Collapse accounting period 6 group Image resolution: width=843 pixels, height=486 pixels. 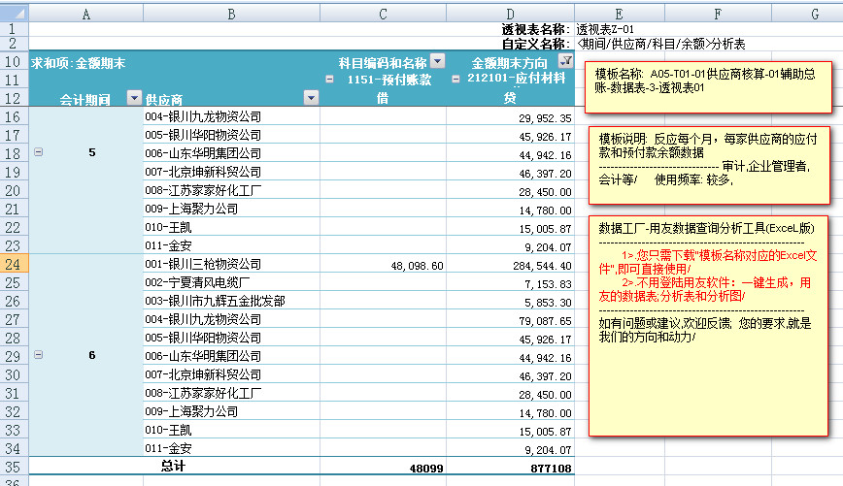(x=39, y=355)
